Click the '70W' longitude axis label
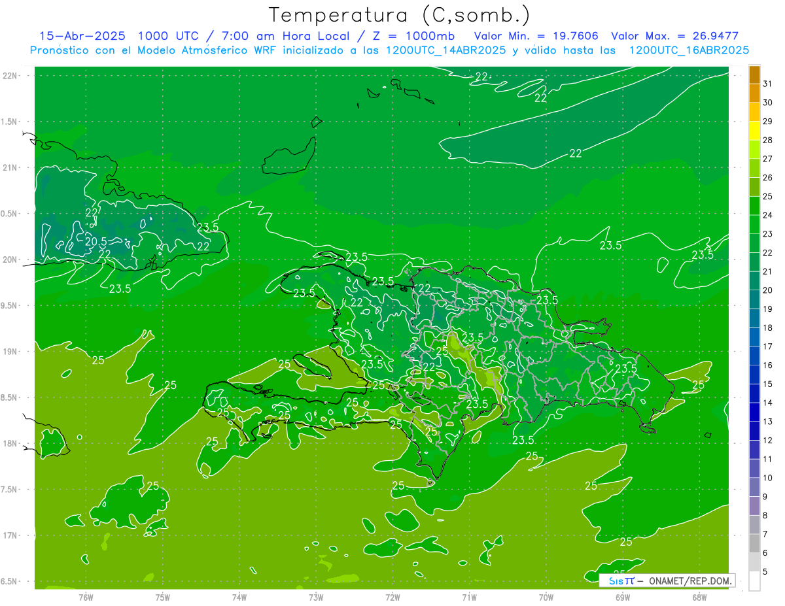This screenshot has width=785, height=606. click(x=546, y=598)
